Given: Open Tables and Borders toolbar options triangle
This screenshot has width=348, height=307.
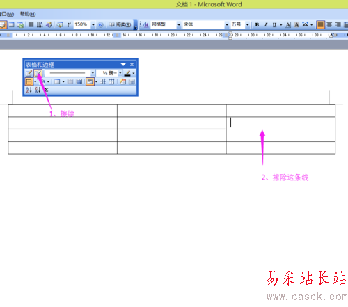Looking at the screenshot, I should tap(123, 64).
